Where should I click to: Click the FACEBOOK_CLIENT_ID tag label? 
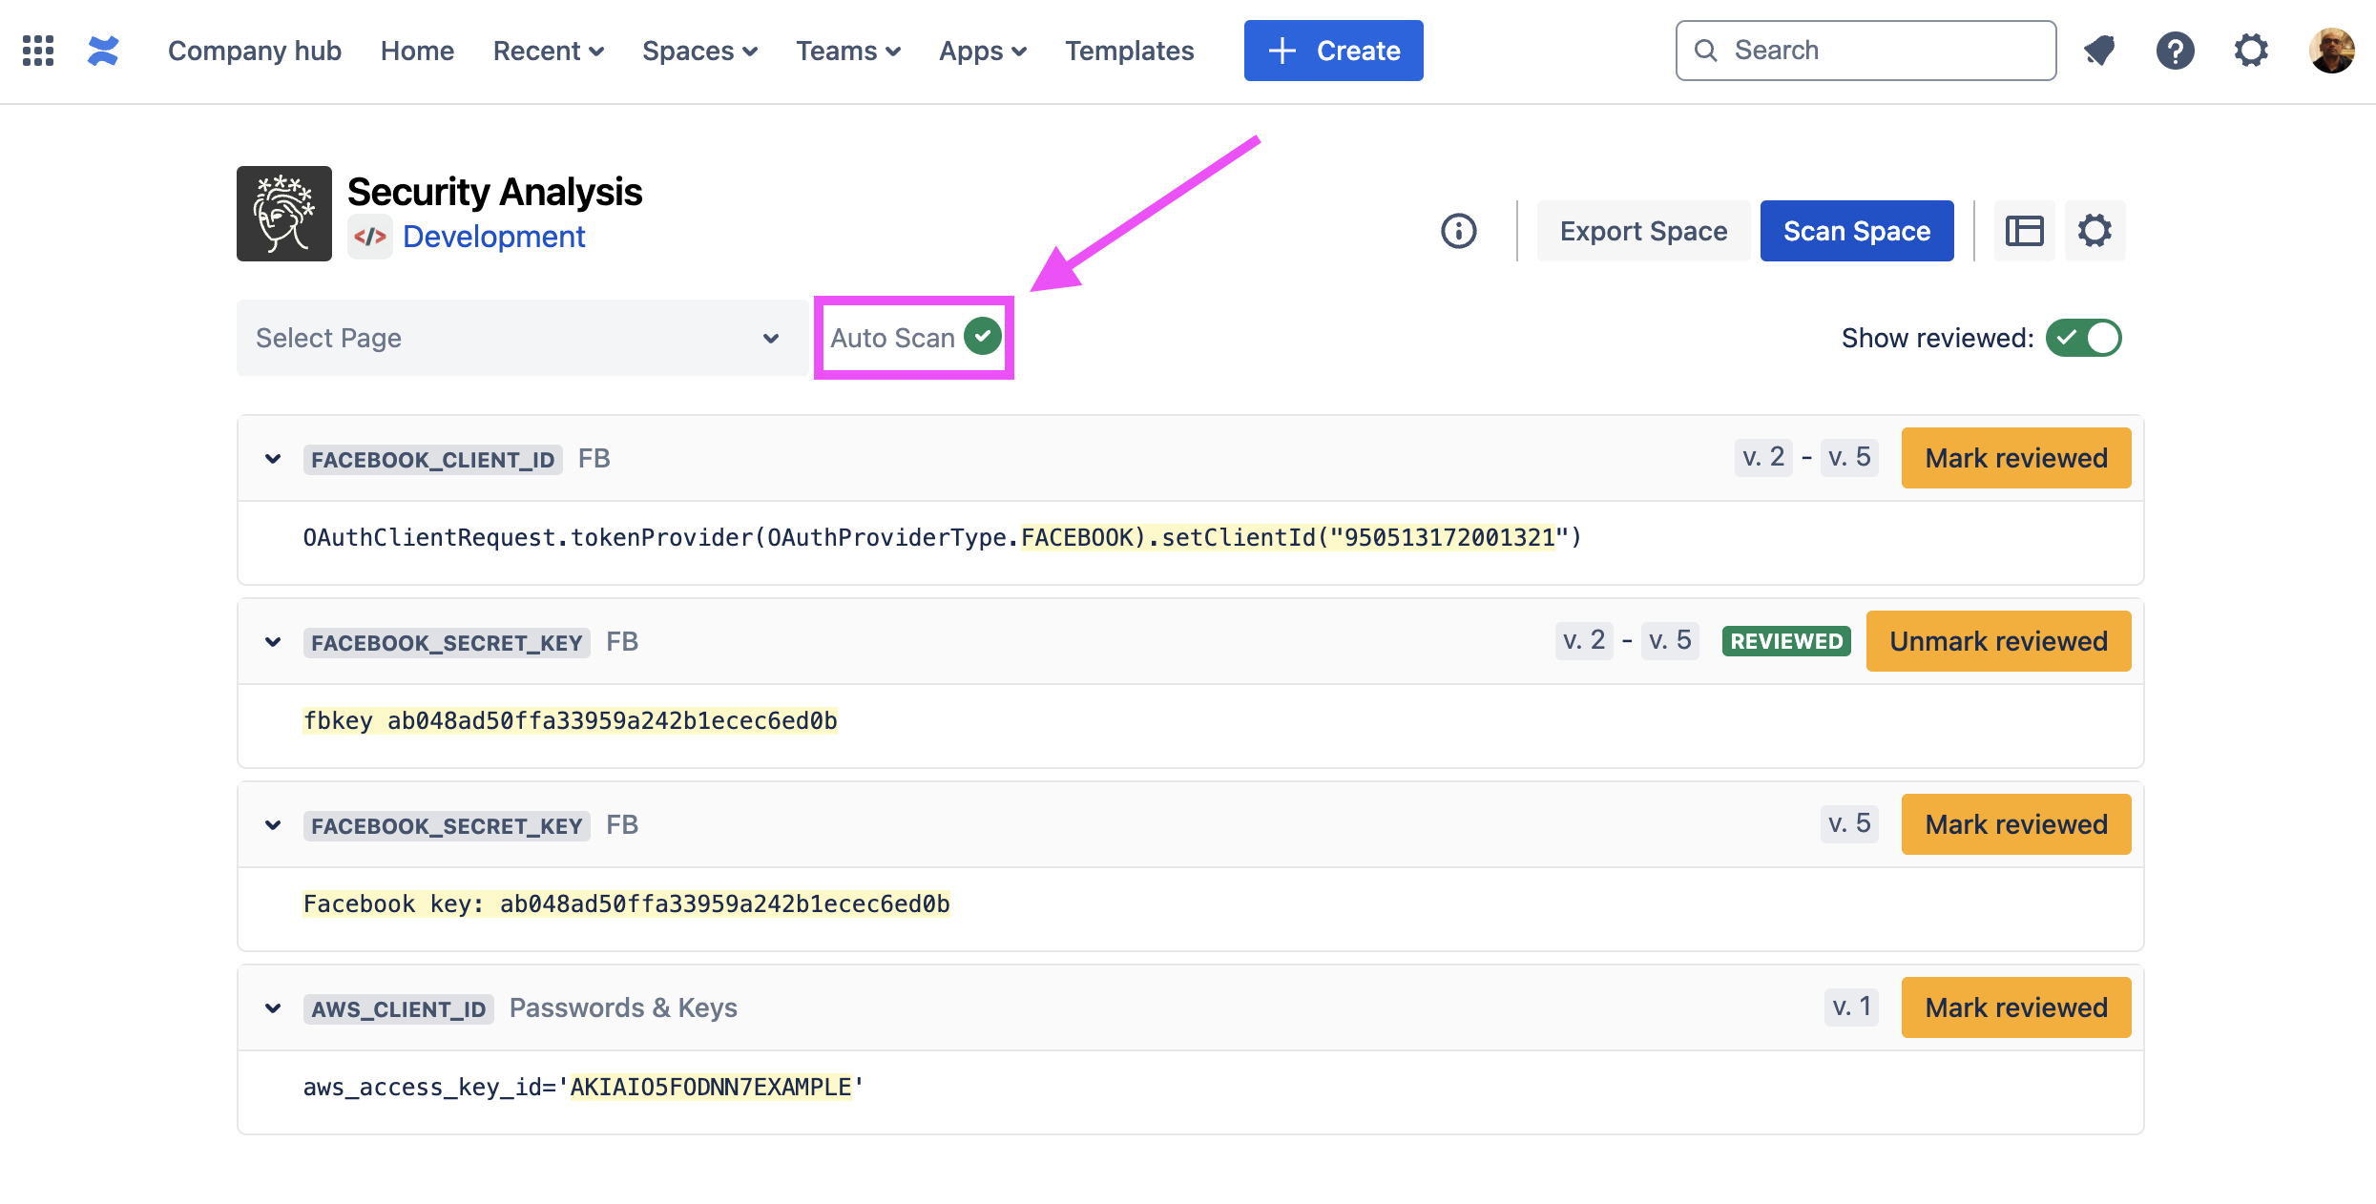click(x=432, y=459)
